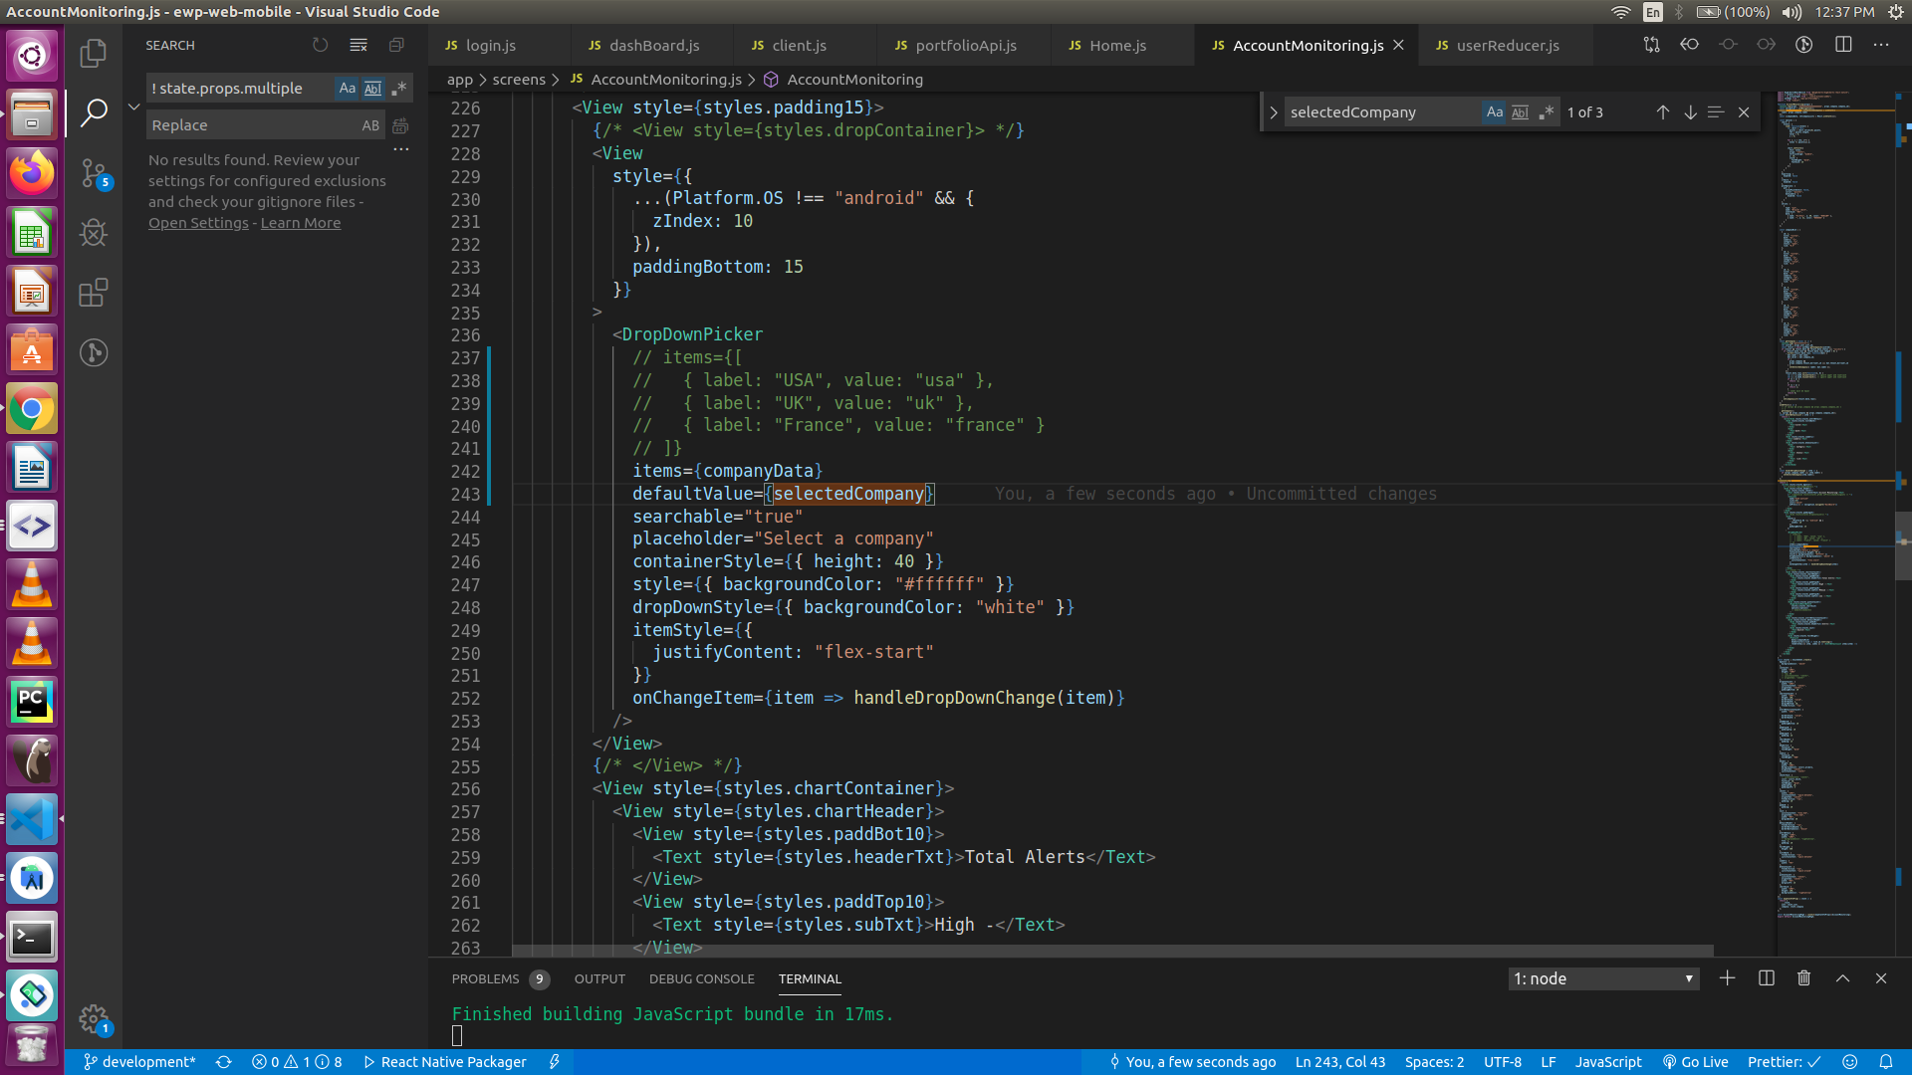The width and height of the screenshot is (1912, 1075).
Task: Toggle Match Whole Word in find widget
Action: click(x=1520, y=112)
